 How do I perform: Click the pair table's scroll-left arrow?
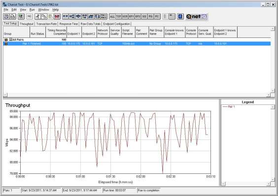click(5, 95)
